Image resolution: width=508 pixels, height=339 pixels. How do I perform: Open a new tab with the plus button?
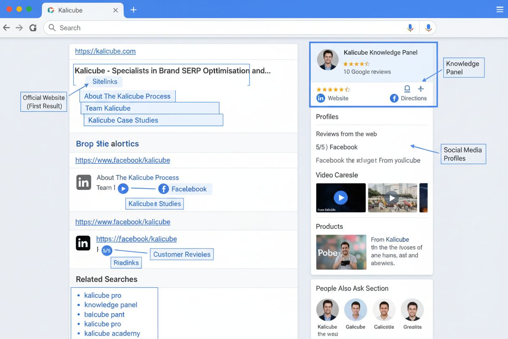(133, 9)
